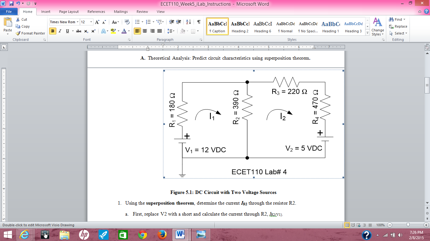The height and width of the screenshot is (241, 430).
Task: Sort text with the A-Z sort icon
Action: coord(188,22)
